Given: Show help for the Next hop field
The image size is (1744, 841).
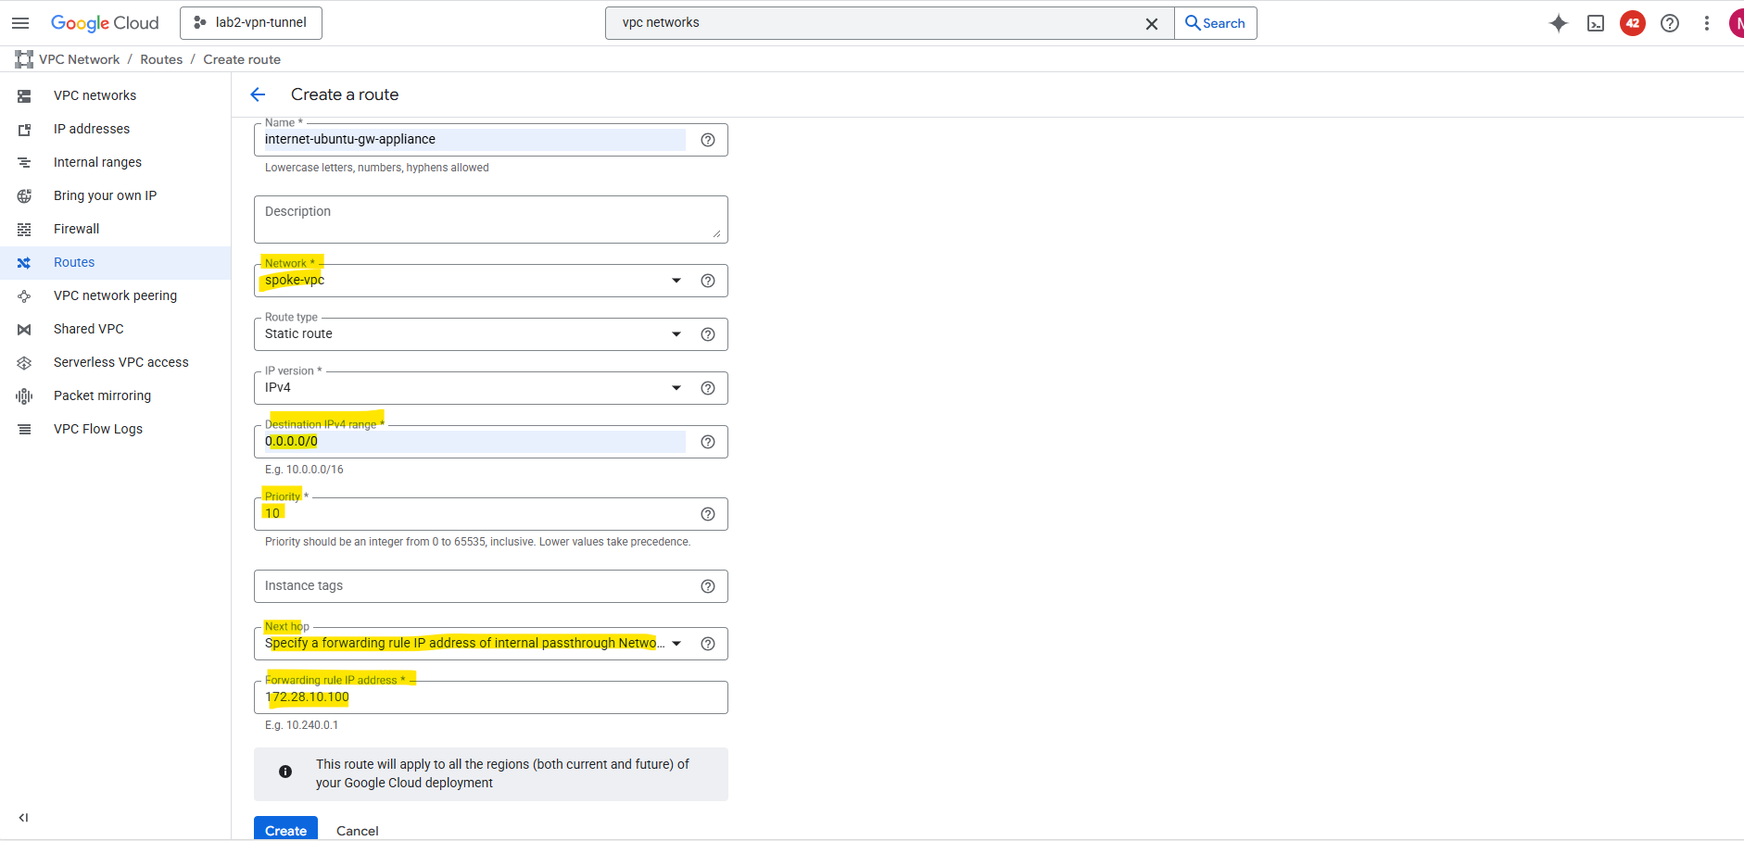Looking at the screenshot, I should click(x=708, y=644).
